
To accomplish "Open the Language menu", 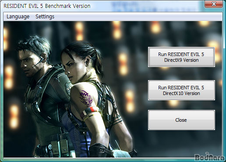I will (x=18, y=17).
